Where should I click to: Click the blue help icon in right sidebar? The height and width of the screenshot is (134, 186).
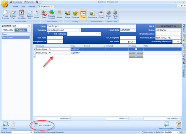click(184, 63)
